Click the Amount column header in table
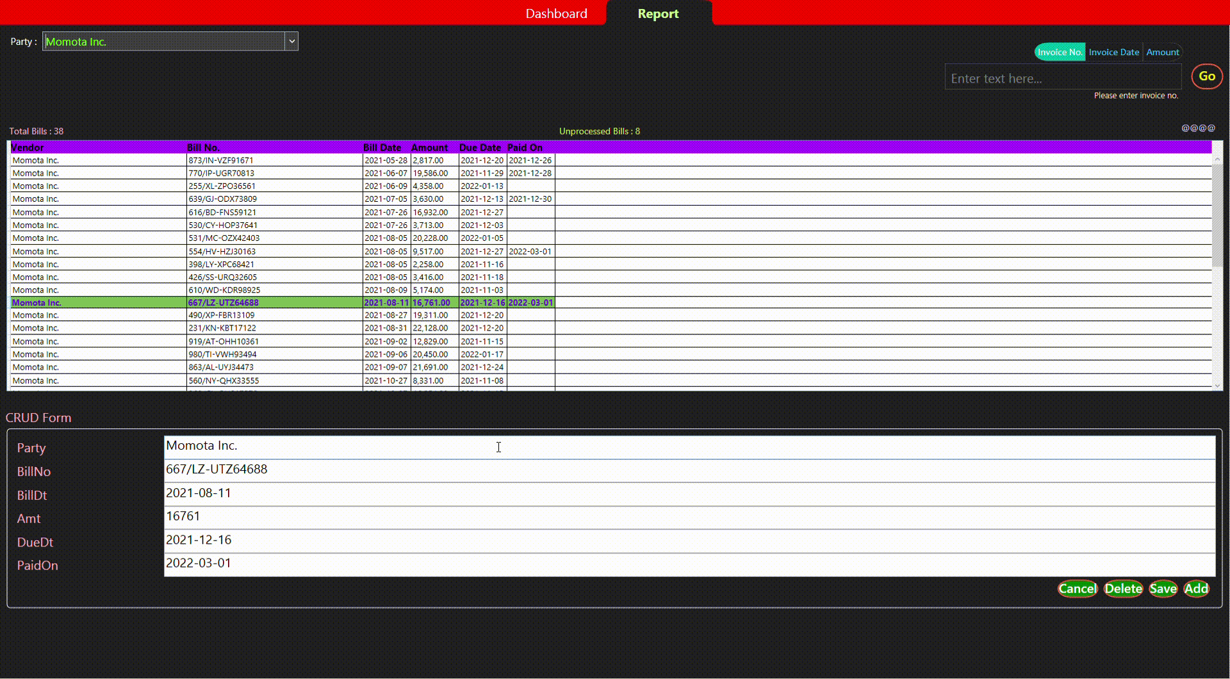Screen dimensions: 1230x679 tap(434, 147)
